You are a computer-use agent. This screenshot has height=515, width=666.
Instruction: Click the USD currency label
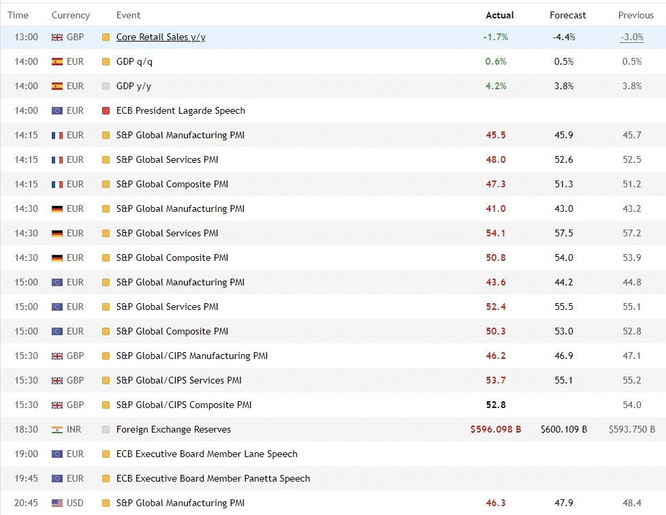(75, 503)
